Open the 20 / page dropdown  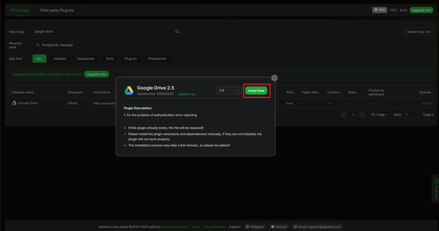(379, 115)
